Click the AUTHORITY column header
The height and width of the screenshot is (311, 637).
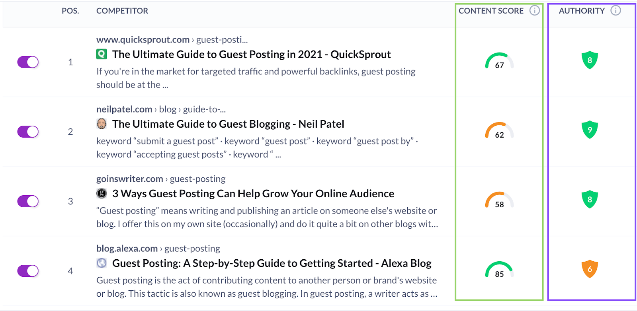coord(582,11)
